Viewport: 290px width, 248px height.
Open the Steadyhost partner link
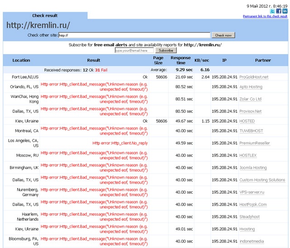coord(250,217)
